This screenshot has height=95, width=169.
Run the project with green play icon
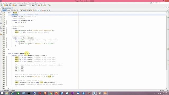tap(42, 5)
